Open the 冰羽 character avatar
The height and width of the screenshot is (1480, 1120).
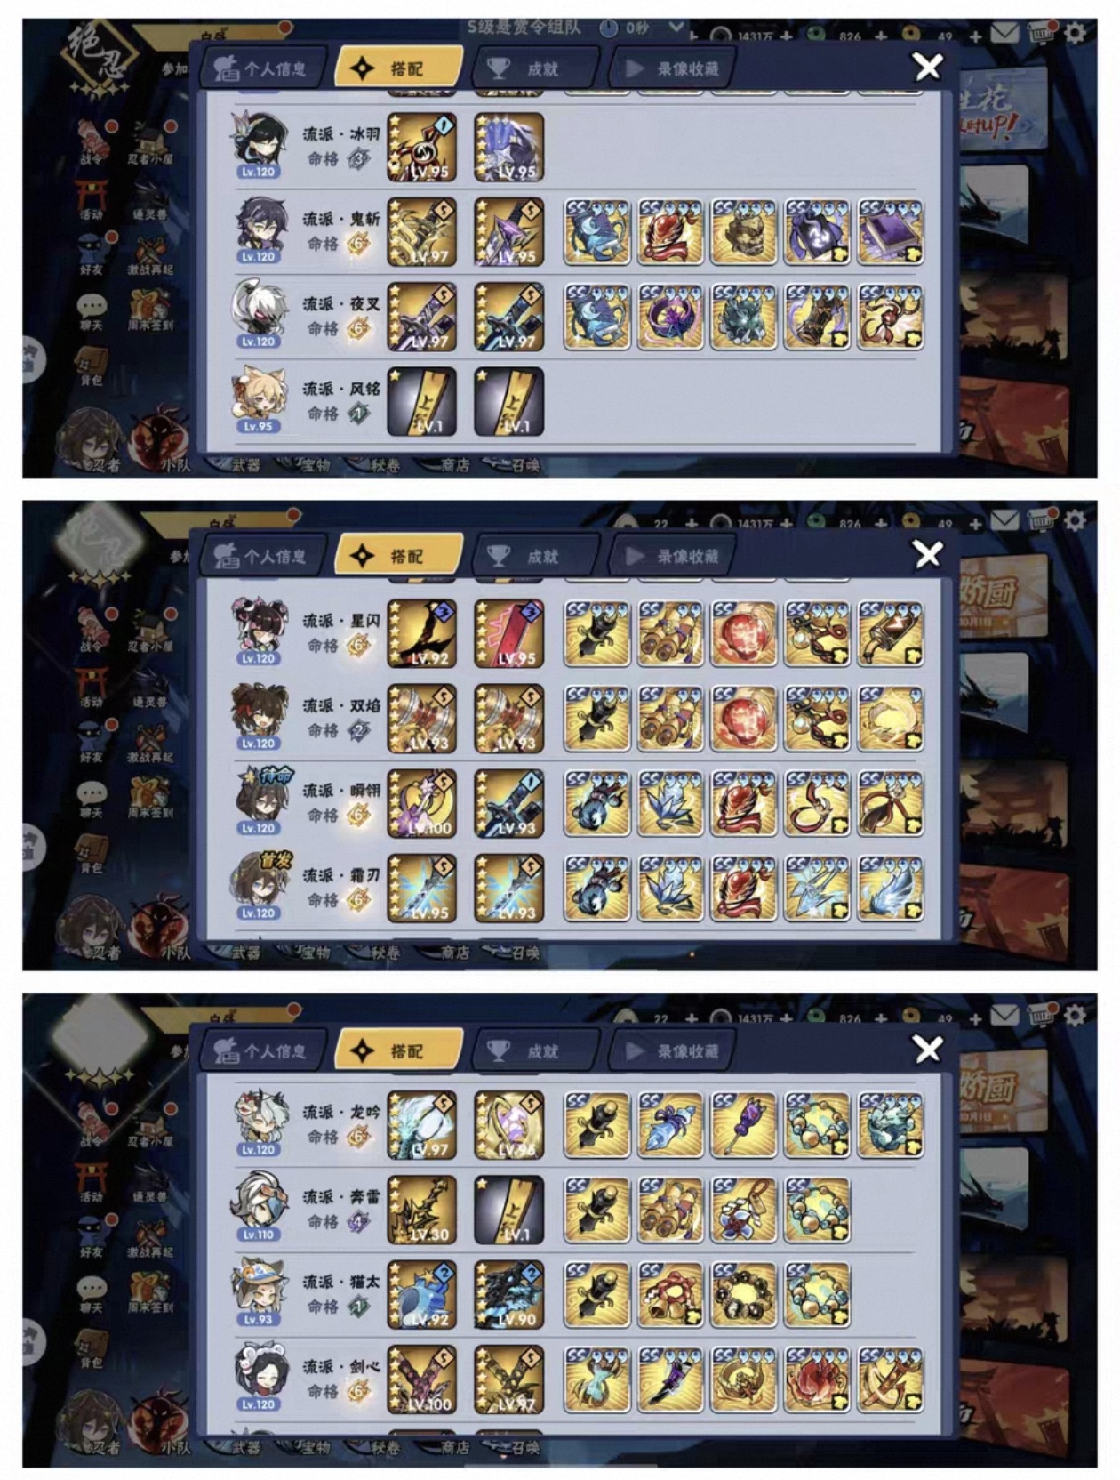[x=259, y=144]
